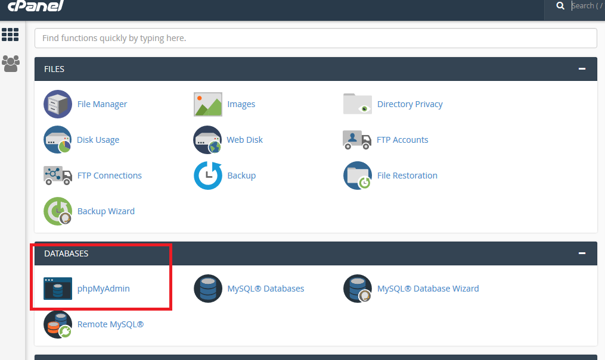Focus the 'Find functions quickly' search field
Image resolution: width=605 pixels, height=360 pixels.
click(316, 38)
